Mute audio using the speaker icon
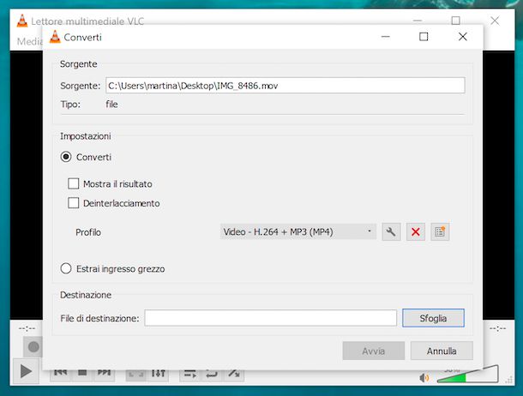Viewport: 523px width, 396px height. coord(424,378)
